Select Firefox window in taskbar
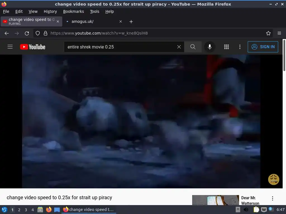Image resolution: width=286 pixels, height=214 pixels. (89, 210)
